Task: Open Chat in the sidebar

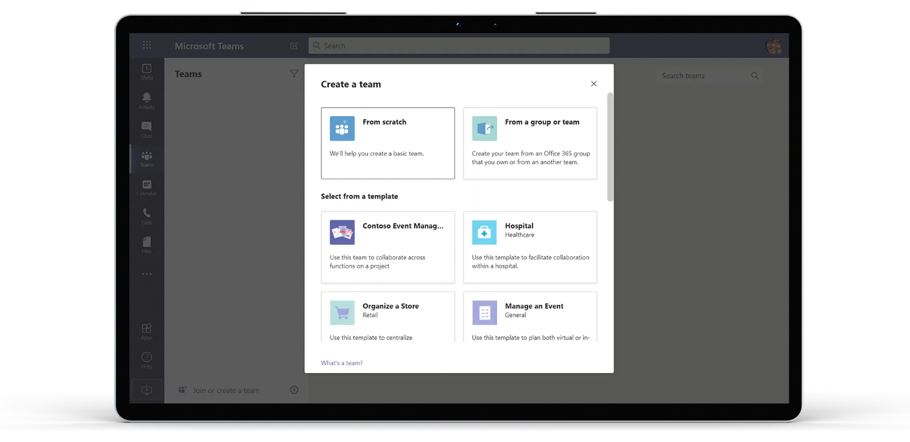Action: 147,130
